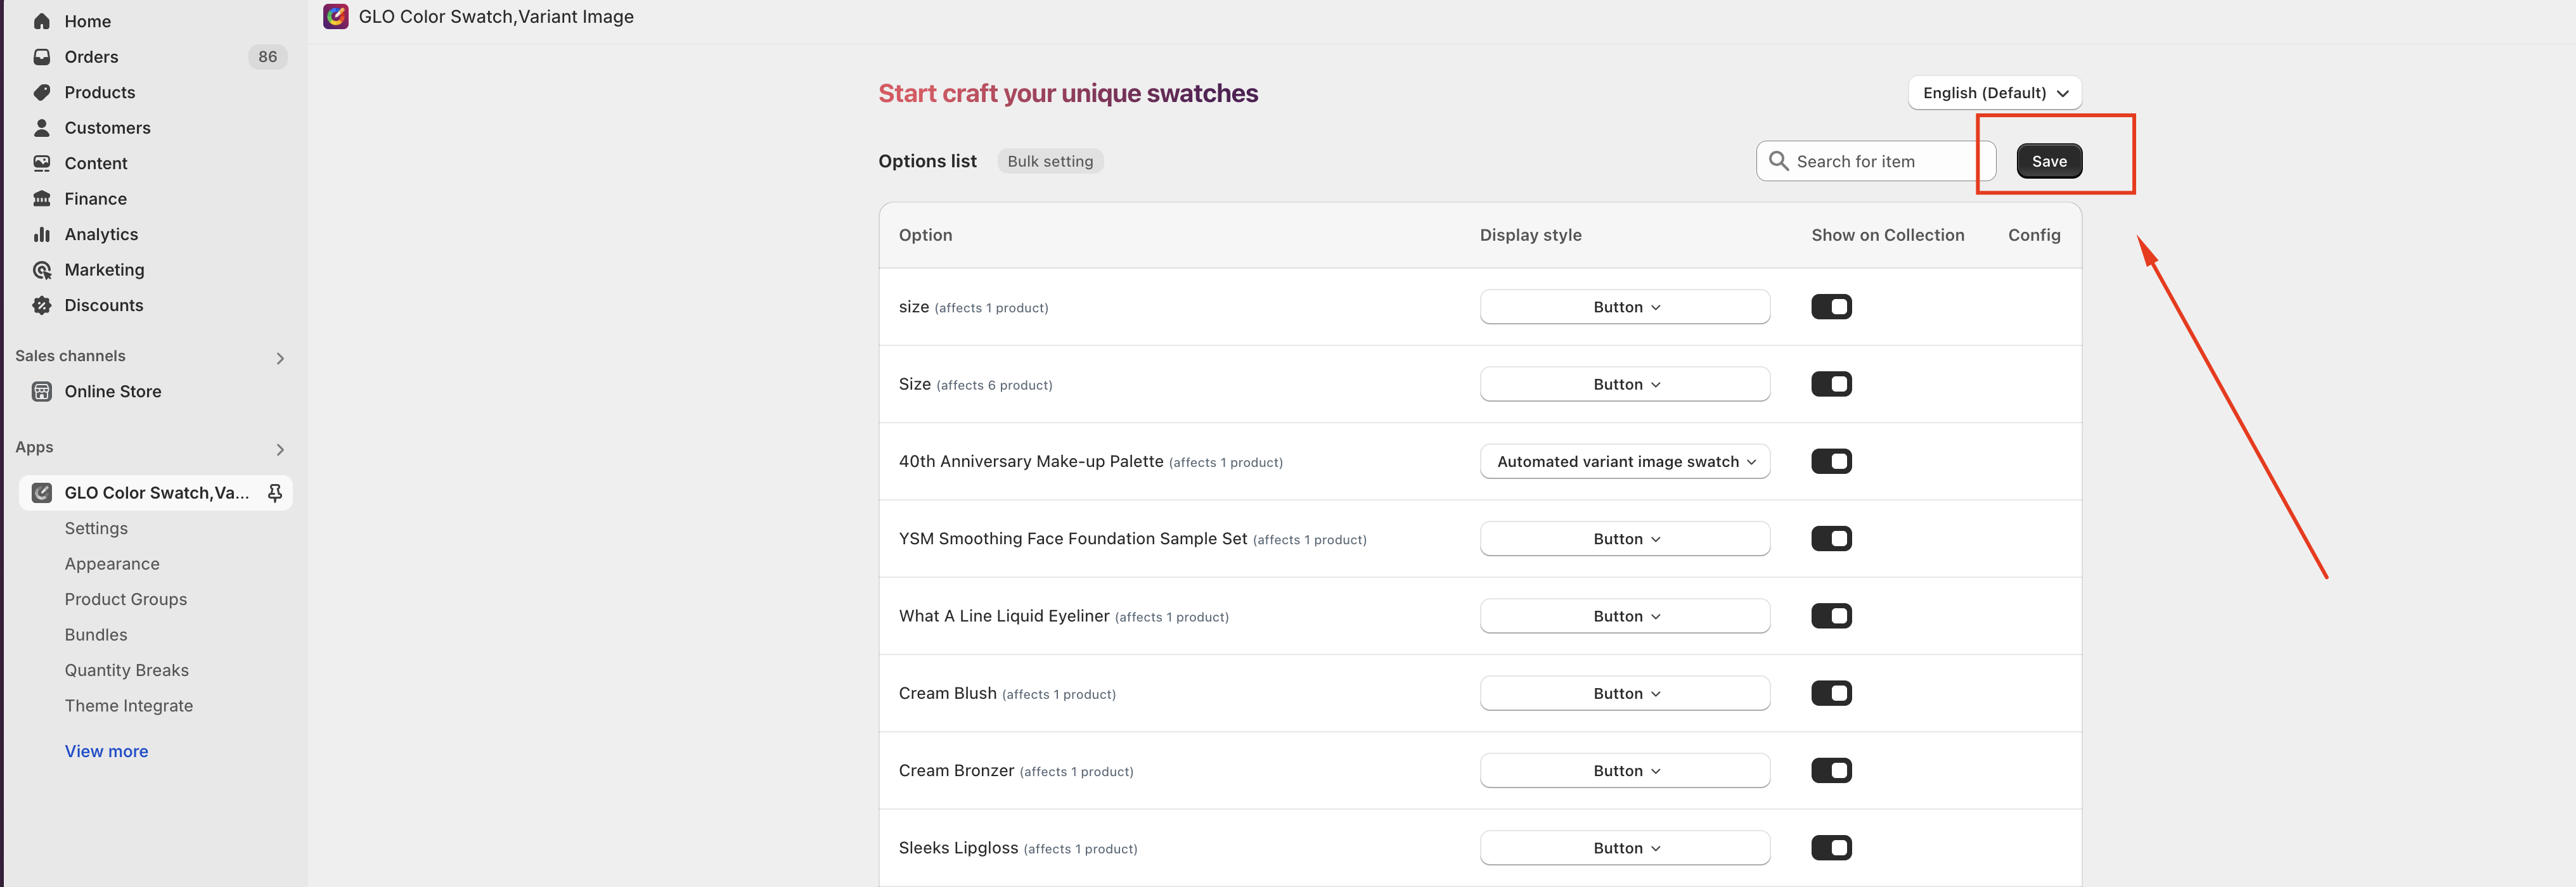Open the English (Default) language dropdown

(1994, 93)
